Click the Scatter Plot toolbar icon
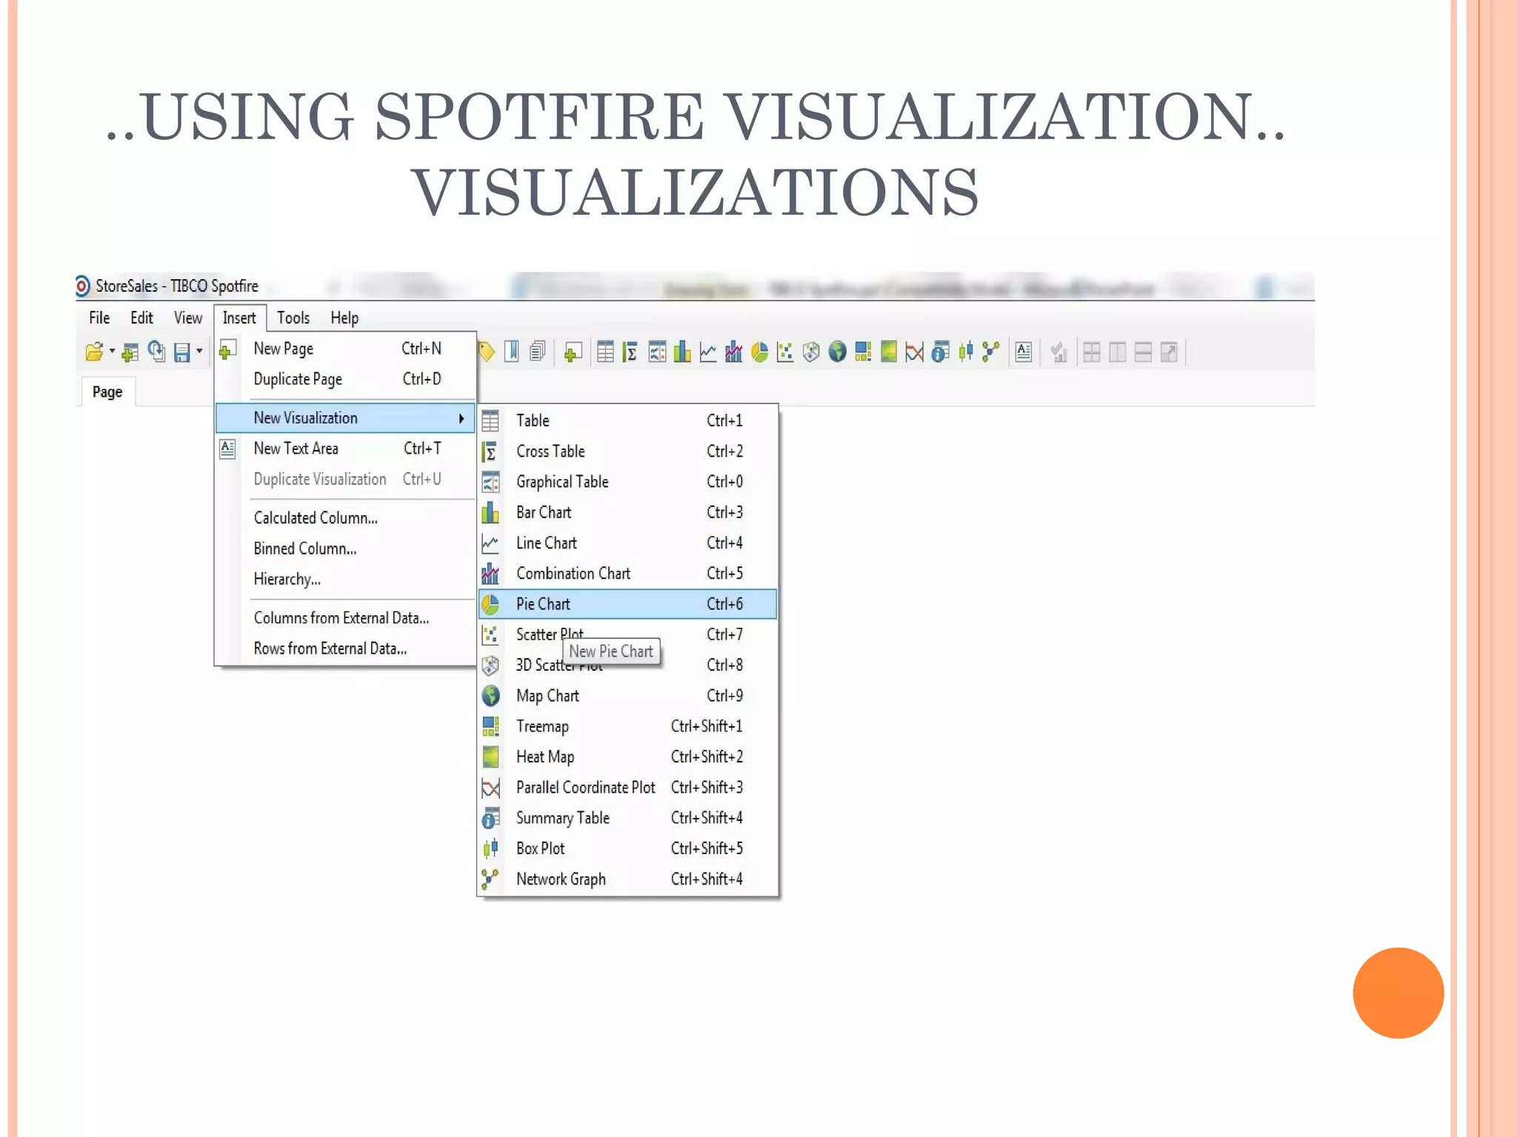Viewport: 1517px width, 1137px height. 785,352
